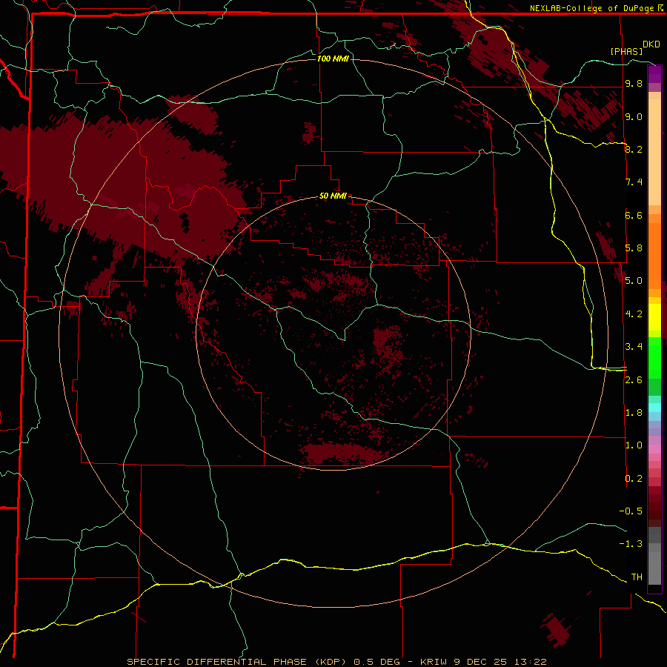The width and height of the screenshot is (667, 667).
Task: Click the 5.8 scale value
Action: pos(634,248)
